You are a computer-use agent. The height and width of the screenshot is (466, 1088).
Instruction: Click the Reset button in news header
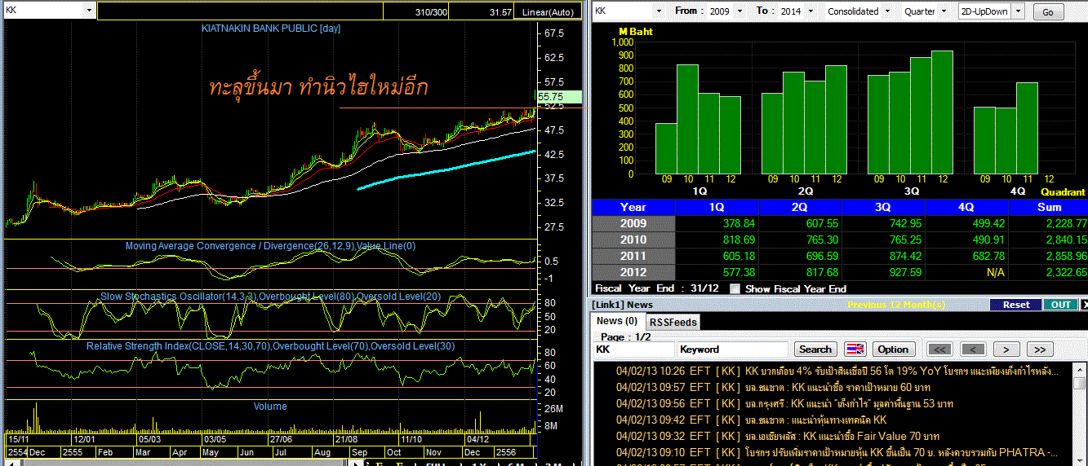1016,305
